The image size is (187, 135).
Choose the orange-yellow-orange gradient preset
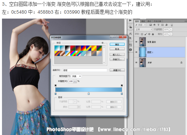[94, 48]
